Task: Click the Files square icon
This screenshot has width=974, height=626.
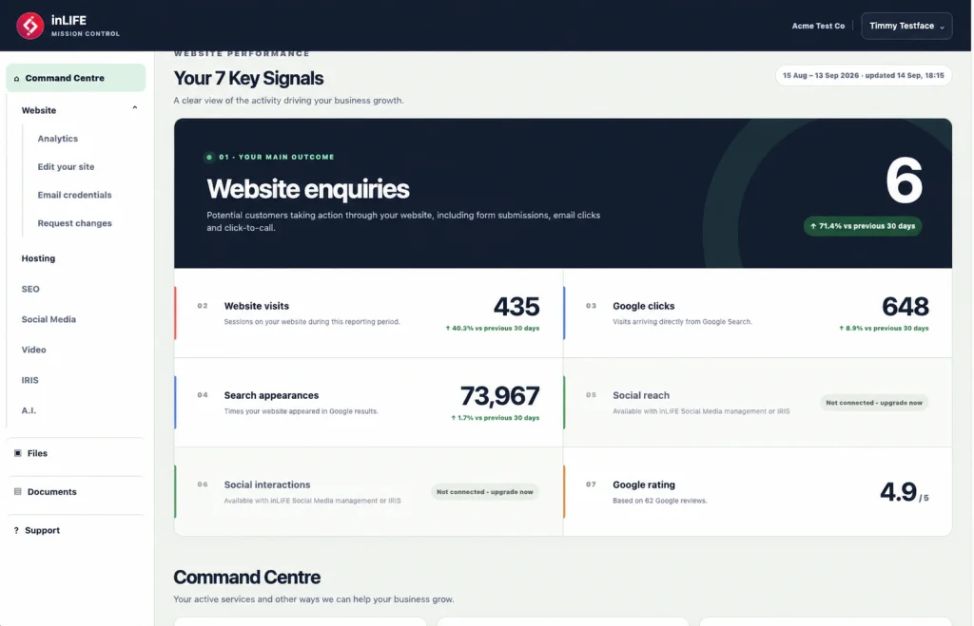Action: [17, 453]
